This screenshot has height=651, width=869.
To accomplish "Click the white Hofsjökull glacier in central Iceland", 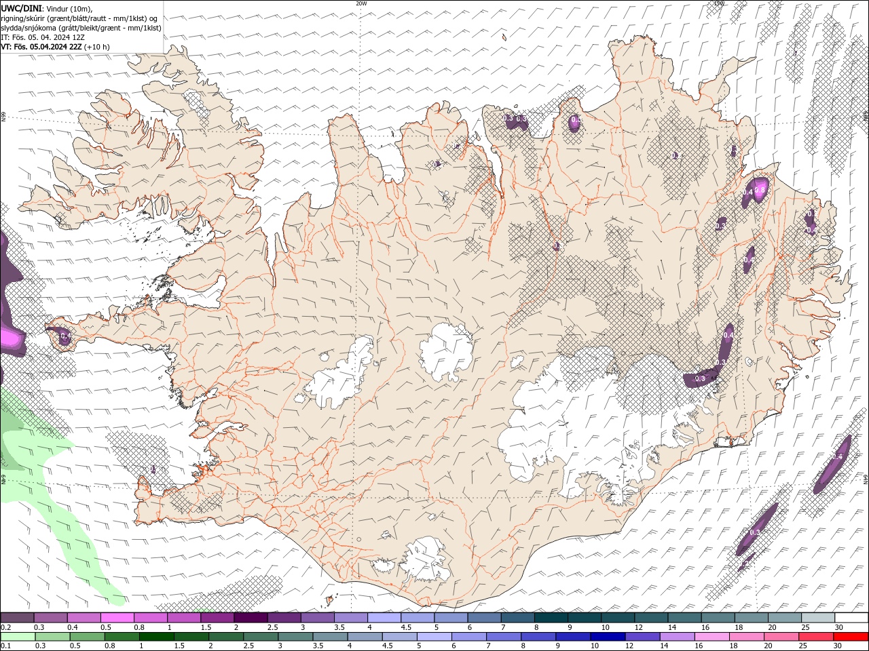I will click(x=446, y=351).
